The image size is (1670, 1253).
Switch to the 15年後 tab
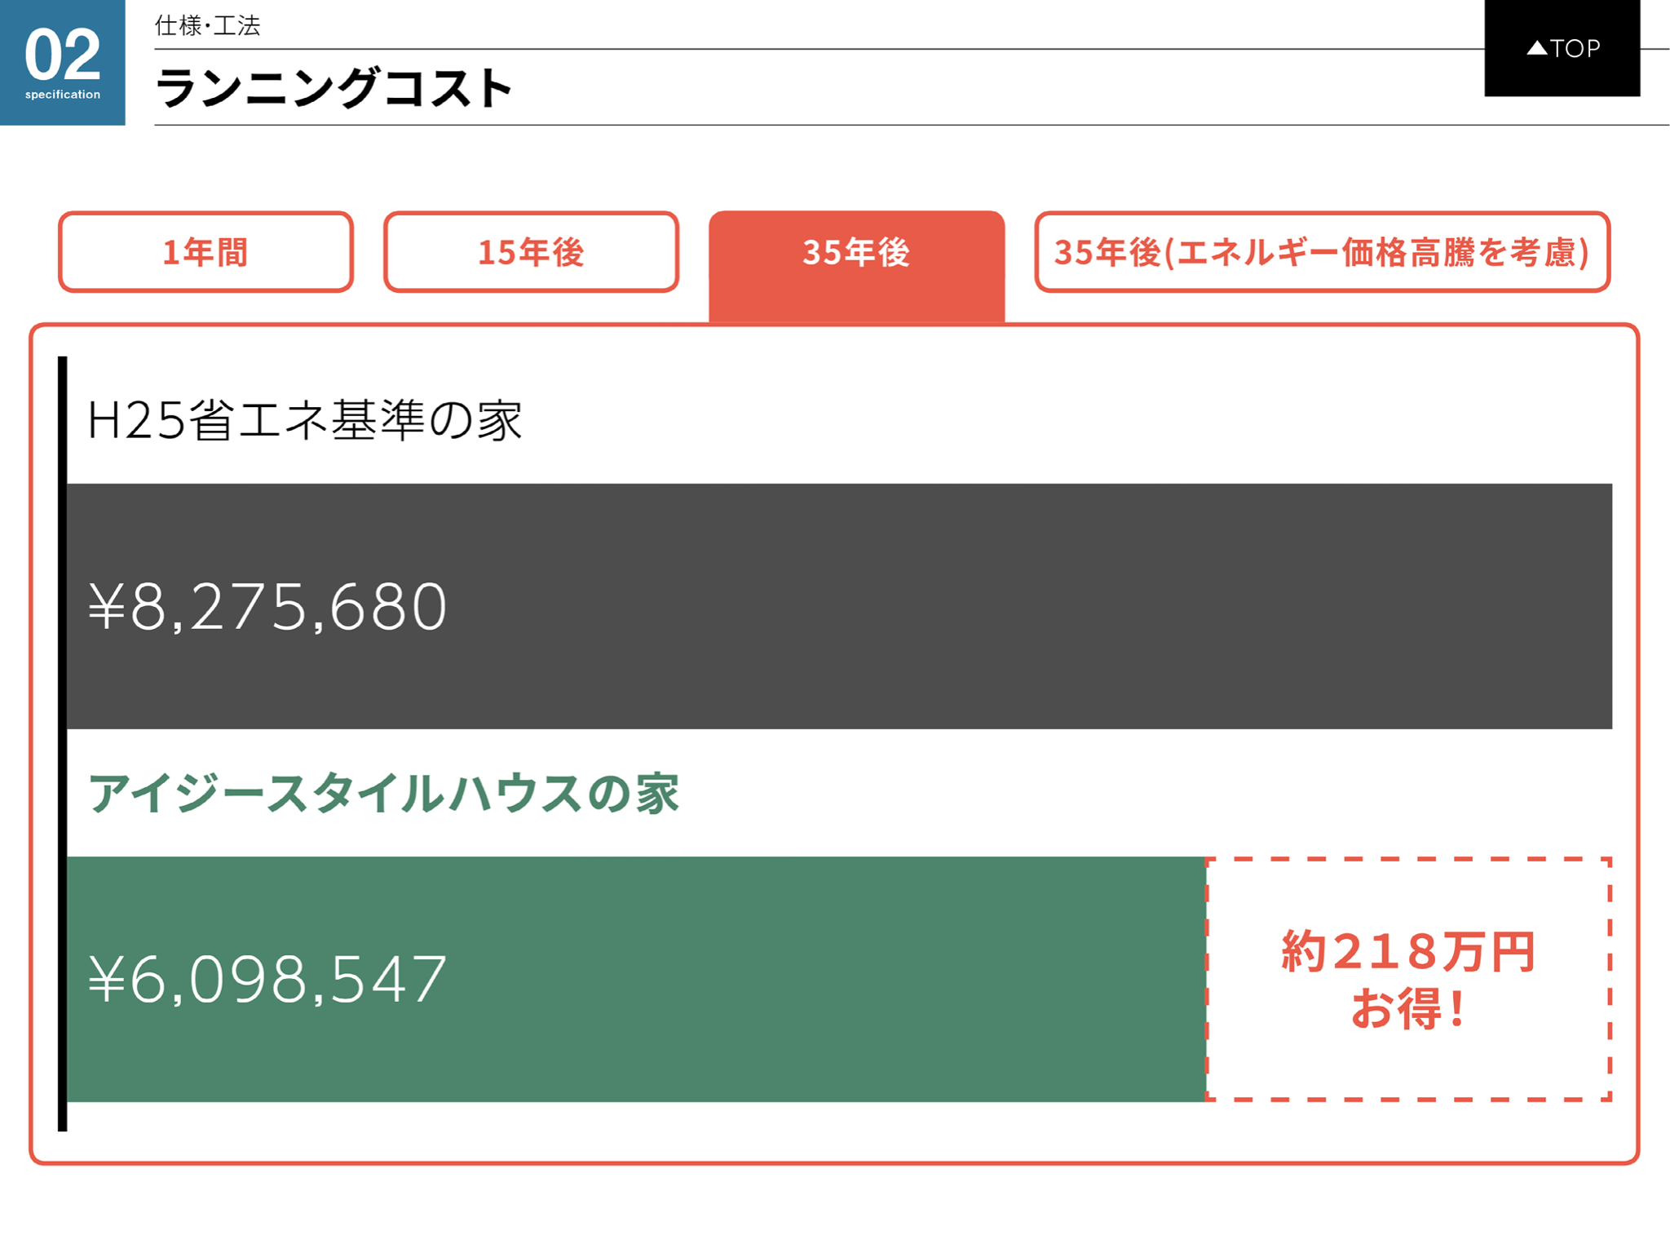point(531,251)
